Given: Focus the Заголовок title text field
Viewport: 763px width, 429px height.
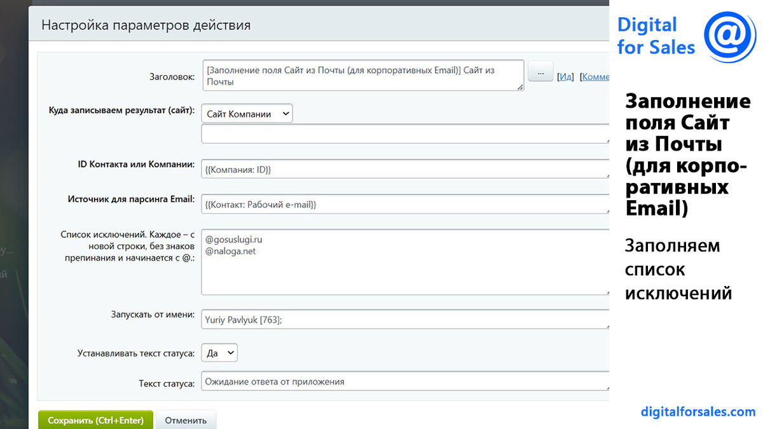Looking at the screenshot, I should point(362,76).
